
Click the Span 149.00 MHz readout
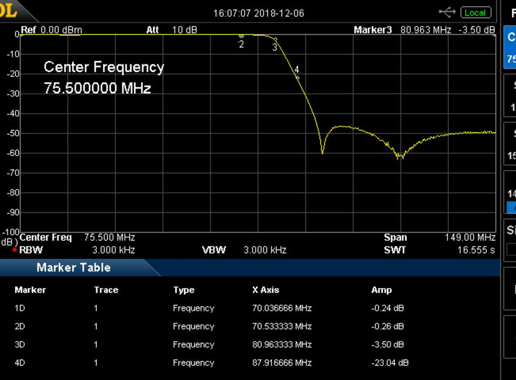coord(439,238)
